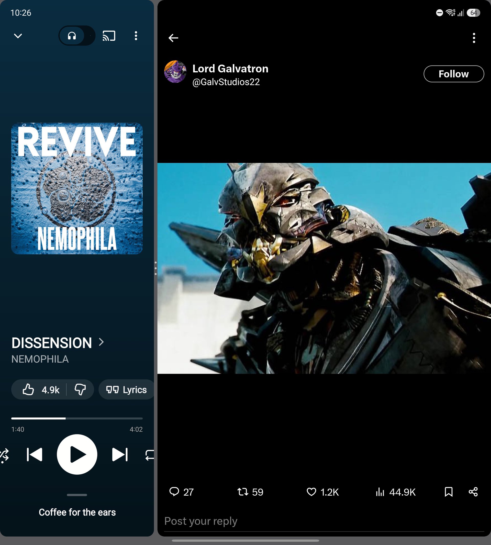Open the @GalvStudios22 handle
Viewport: 491px width, 545px height.
[x=226, y=82]
